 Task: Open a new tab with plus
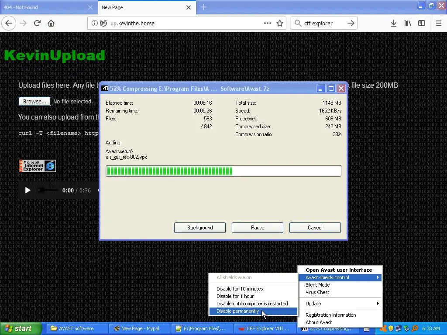[x=203, y=7]
